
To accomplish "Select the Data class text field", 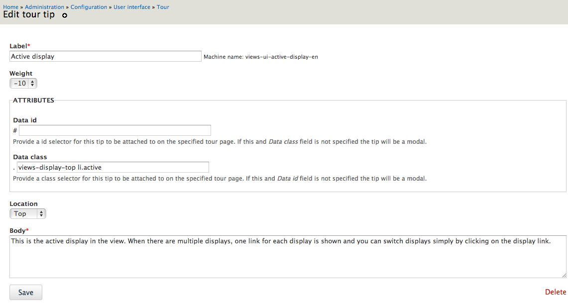I will 113,167.
